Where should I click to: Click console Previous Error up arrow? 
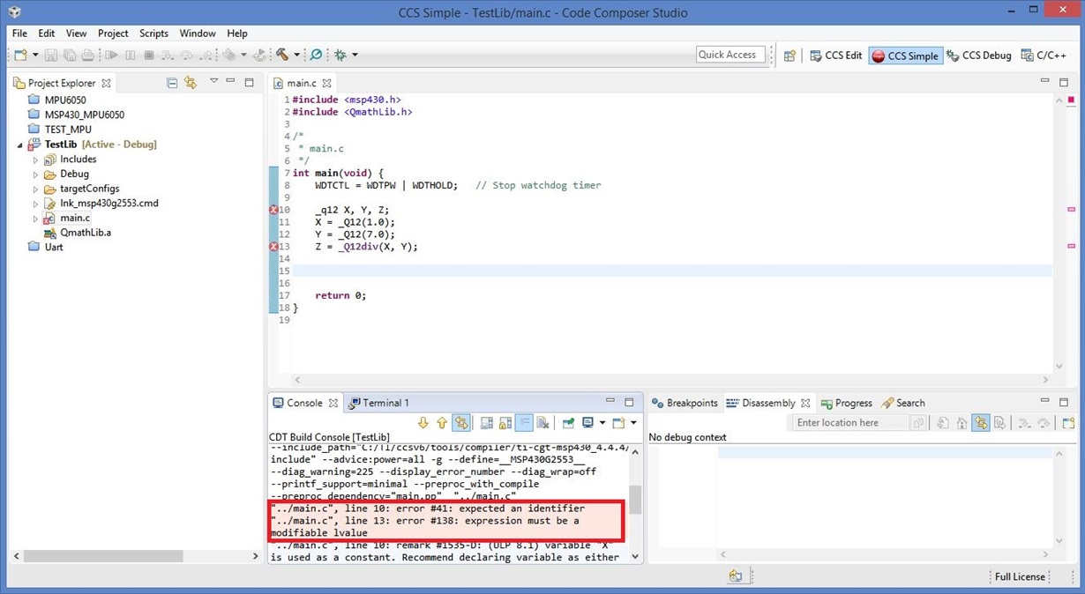(x=442, y=423)
